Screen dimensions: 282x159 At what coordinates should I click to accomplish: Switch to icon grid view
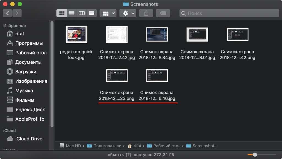(x=62, y=13)
